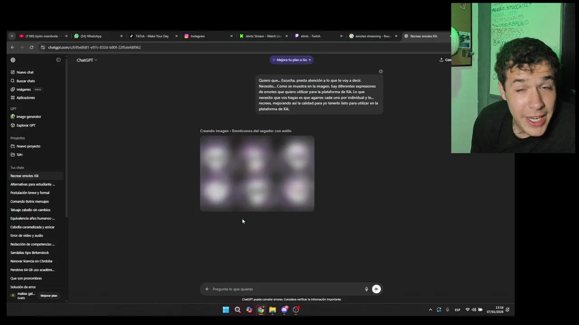
Task: Open matias account menu at sidebar bottom
Action: pyautogui.click(x=24, y=296)
